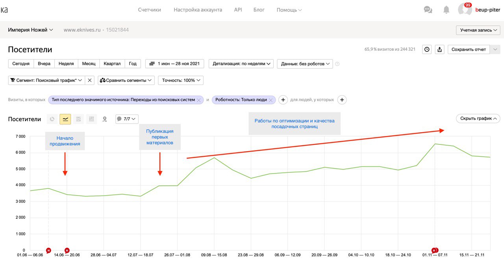Click the Сохранить отчет button
This screenshot has height=268, width=504.
pos(469,49)
